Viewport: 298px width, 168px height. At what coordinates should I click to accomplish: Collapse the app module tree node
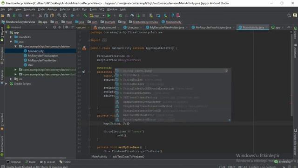click(x=6, y=32)
